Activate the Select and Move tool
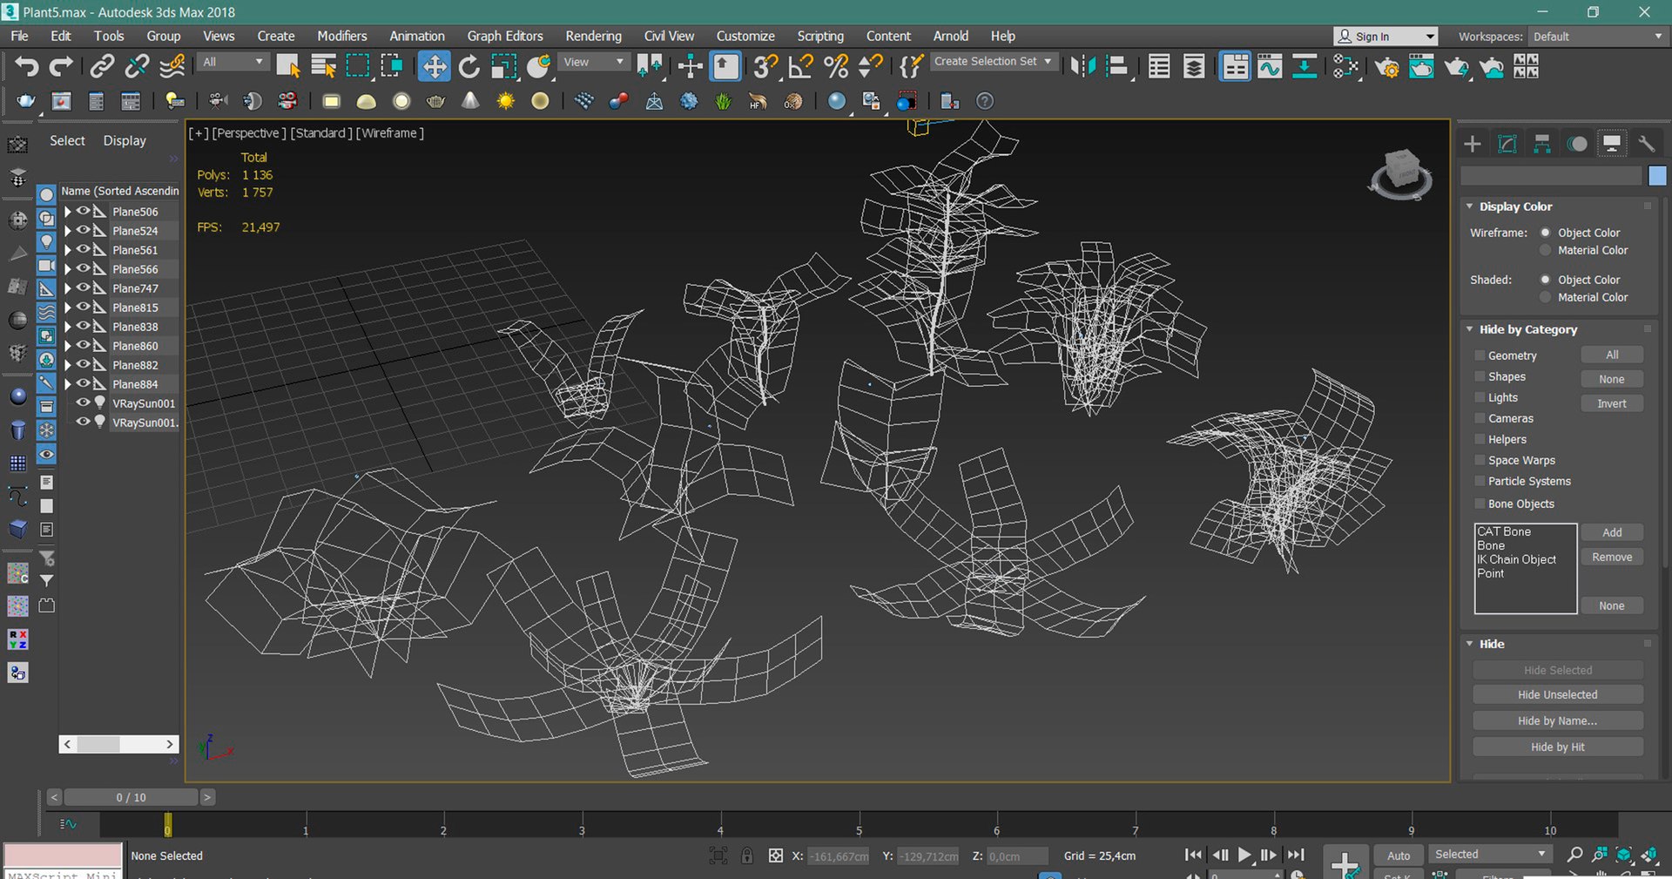1672x879 pixels. click(x=434, y=66)
